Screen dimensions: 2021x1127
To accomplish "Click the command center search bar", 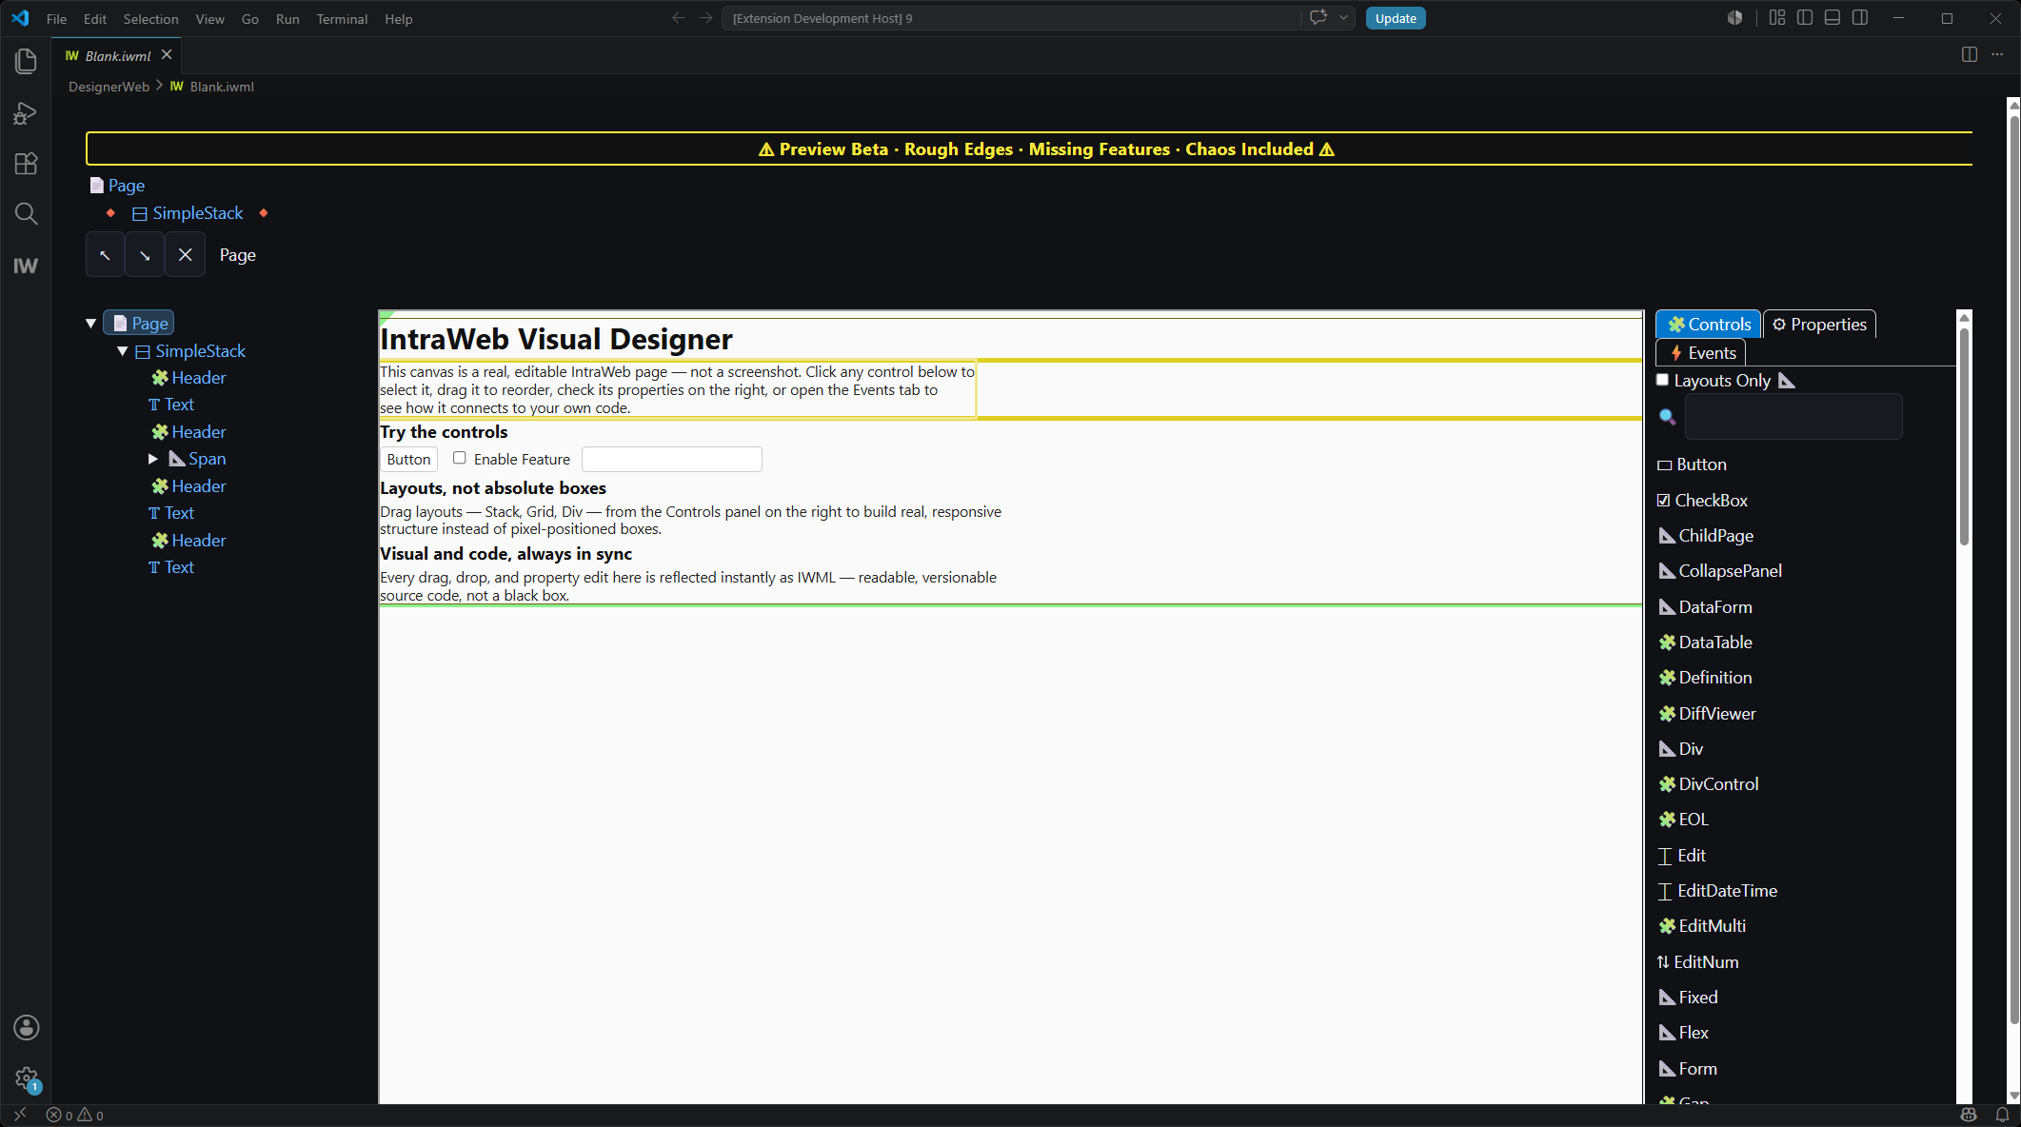I will tap(1012, 18).
